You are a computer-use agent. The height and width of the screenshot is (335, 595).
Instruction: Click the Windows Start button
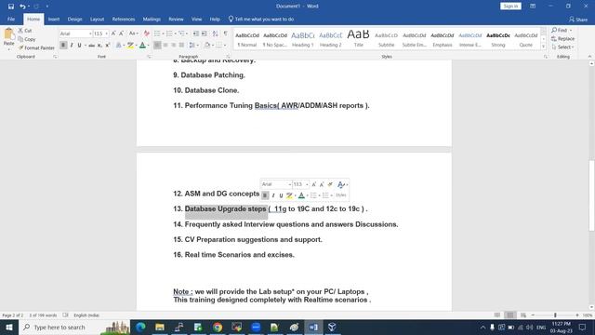(x=9, y=327)
